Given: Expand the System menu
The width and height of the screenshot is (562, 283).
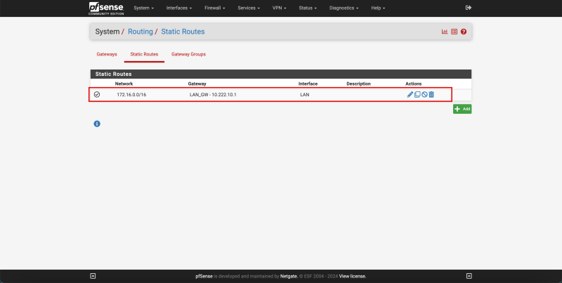Looking at the screenshot, I should pos(143,8).
